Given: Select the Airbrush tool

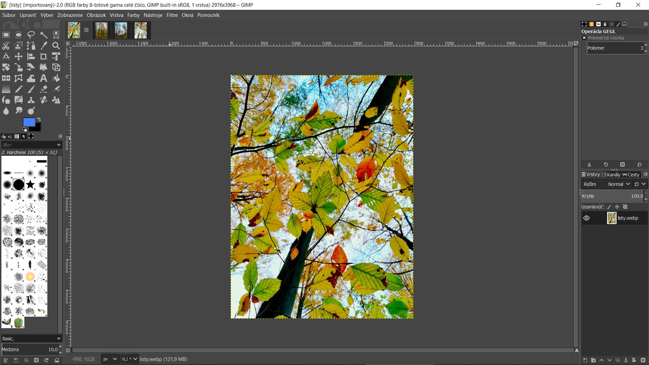Looking at the screenshot, I should (x=56, y=89).
